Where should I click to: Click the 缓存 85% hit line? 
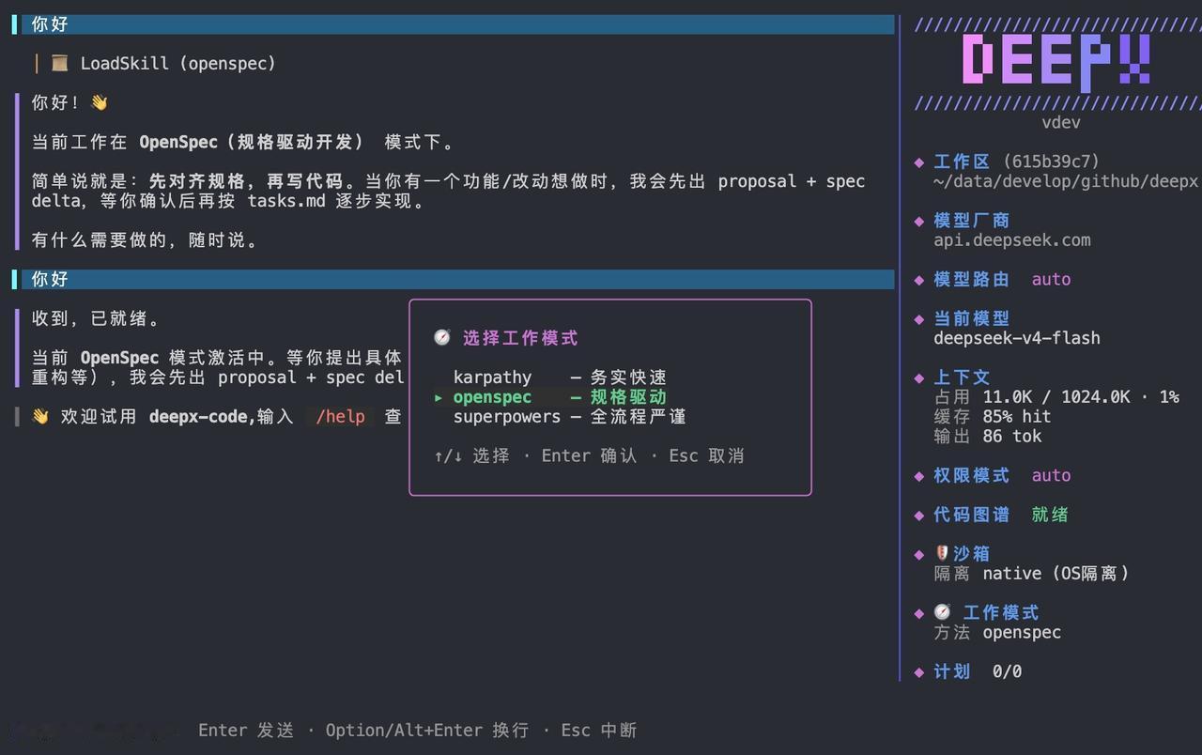tap(993, 417)
